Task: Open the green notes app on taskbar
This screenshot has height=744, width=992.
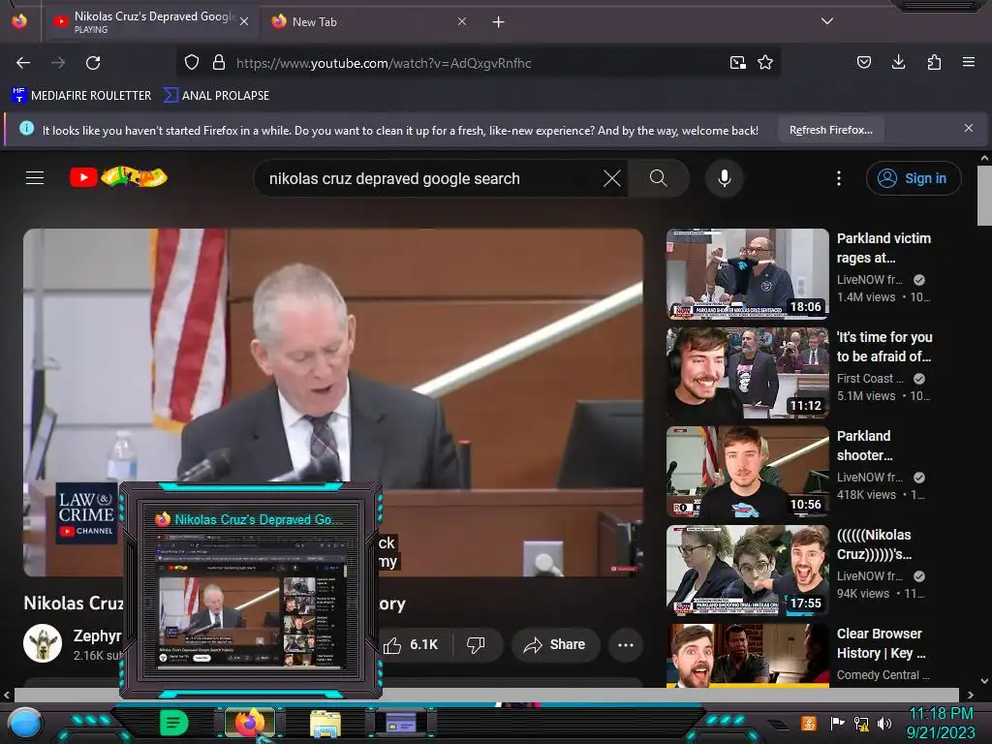Action: point(173,723)
